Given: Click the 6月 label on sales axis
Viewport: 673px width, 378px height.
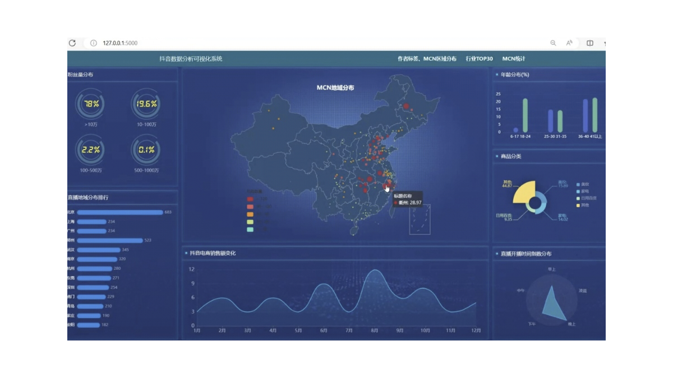Looking at the screenshot, I should point(324,330).
